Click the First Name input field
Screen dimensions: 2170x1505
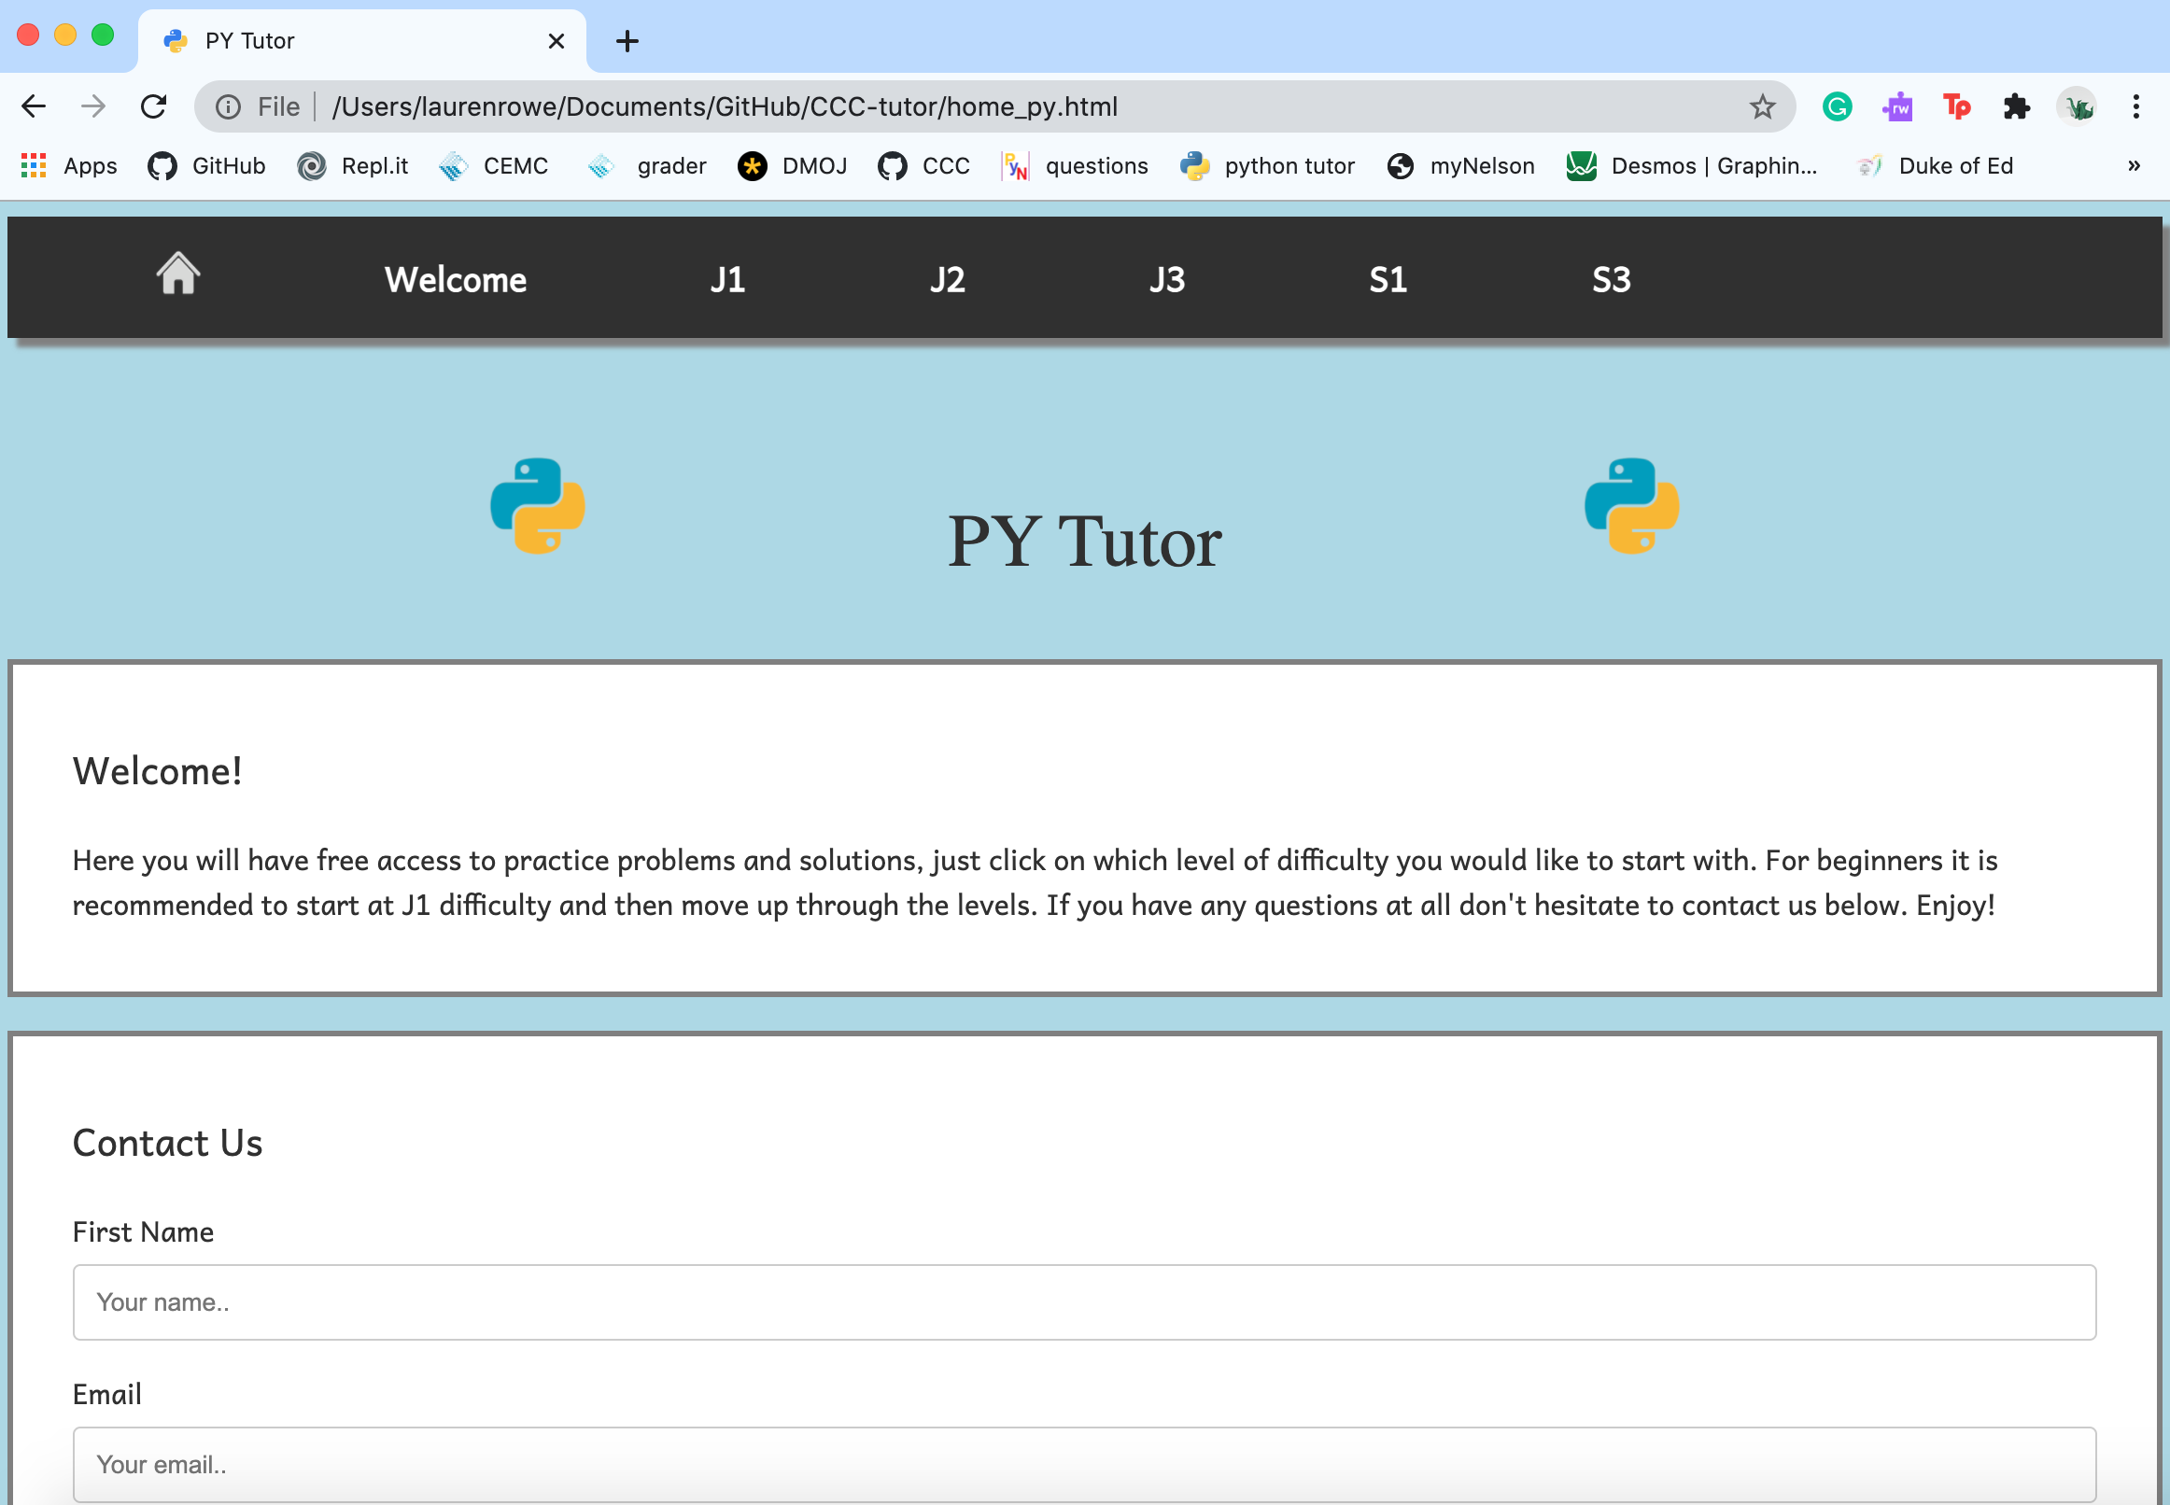1083,1301
